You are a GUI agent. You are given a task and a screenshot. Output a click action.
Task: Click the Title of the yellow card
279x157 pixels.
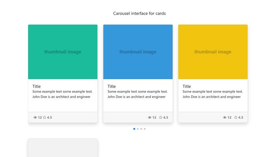click(x=187, y=86)
